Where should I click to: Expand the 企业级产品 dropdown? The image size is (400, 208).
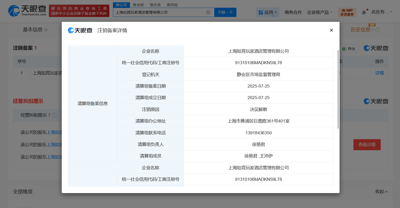pyautogui.click(x=319, y=12)
